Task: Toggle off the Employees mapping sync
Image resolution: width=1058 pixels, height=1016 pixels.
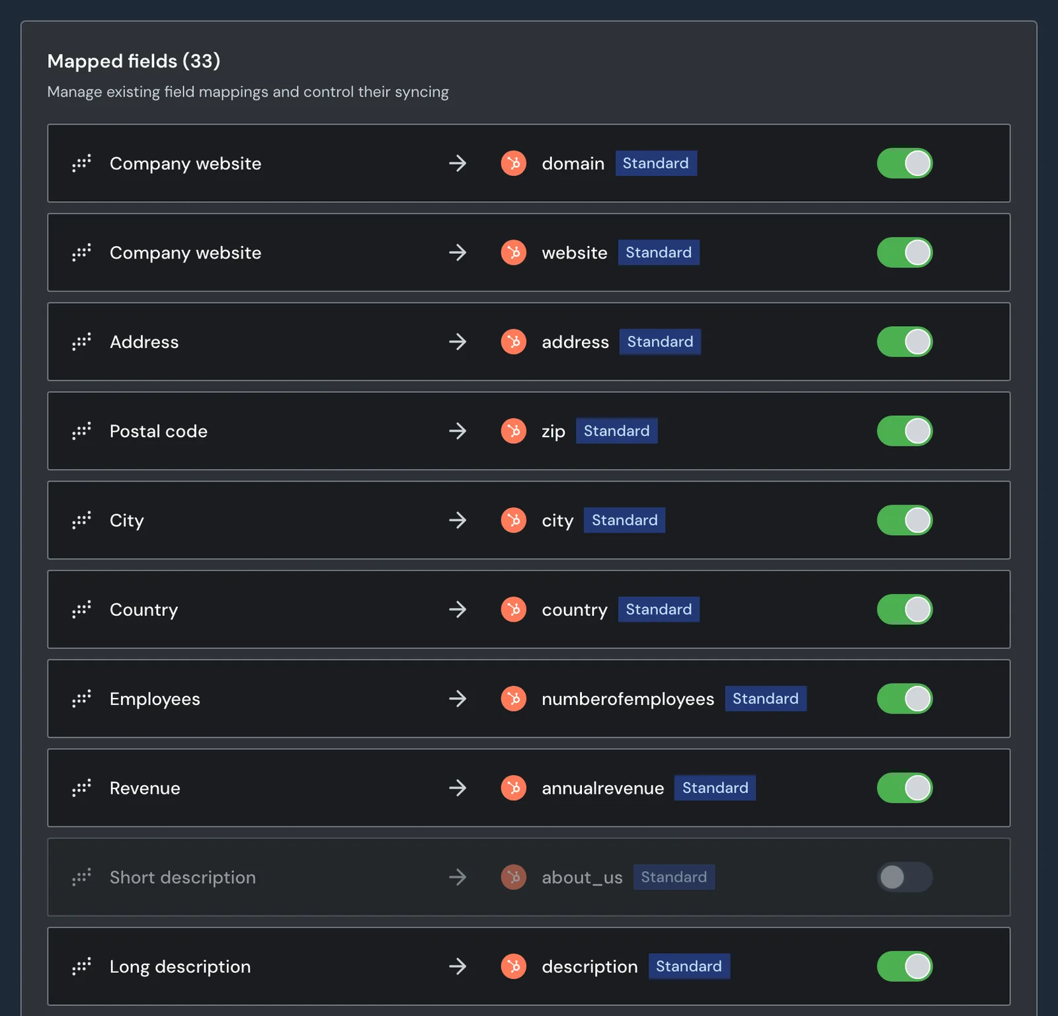Action: point(905,698)
